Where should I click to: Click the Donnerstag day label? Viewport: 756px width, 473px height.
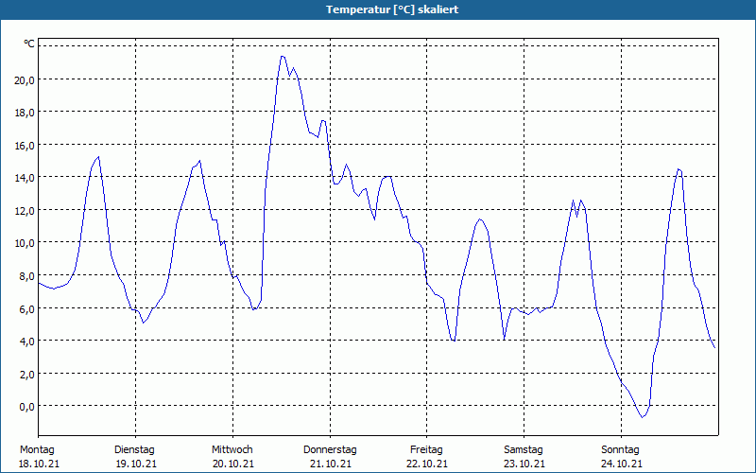[x=330, y=450]
